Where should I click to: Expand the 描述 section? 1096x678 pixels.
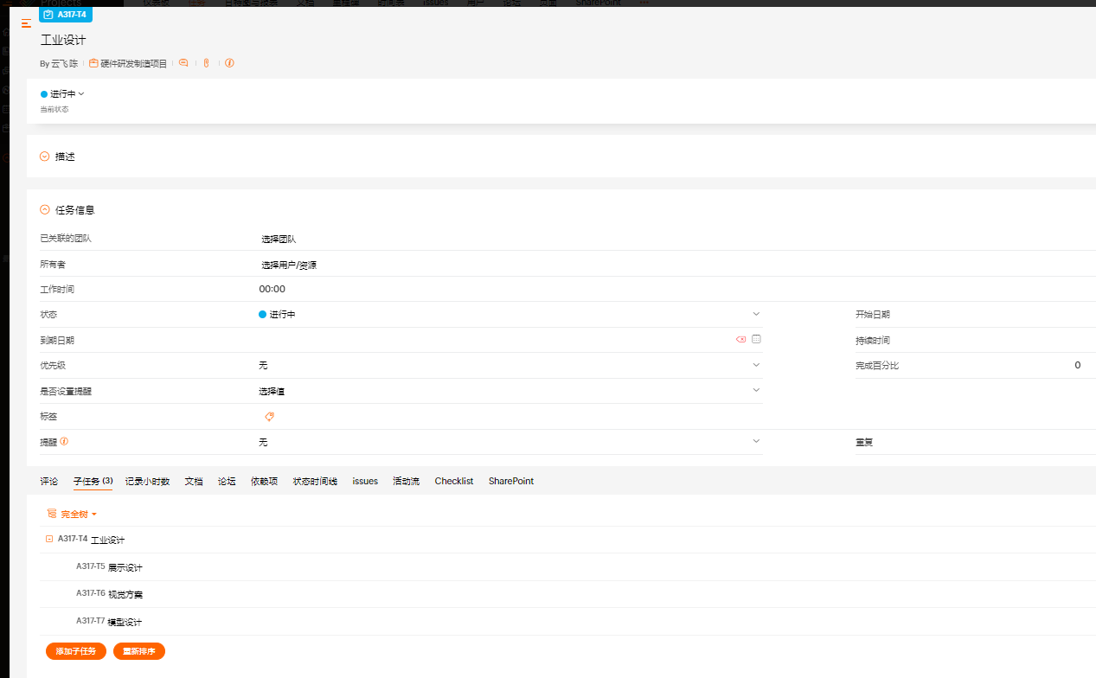coord(45,157)
